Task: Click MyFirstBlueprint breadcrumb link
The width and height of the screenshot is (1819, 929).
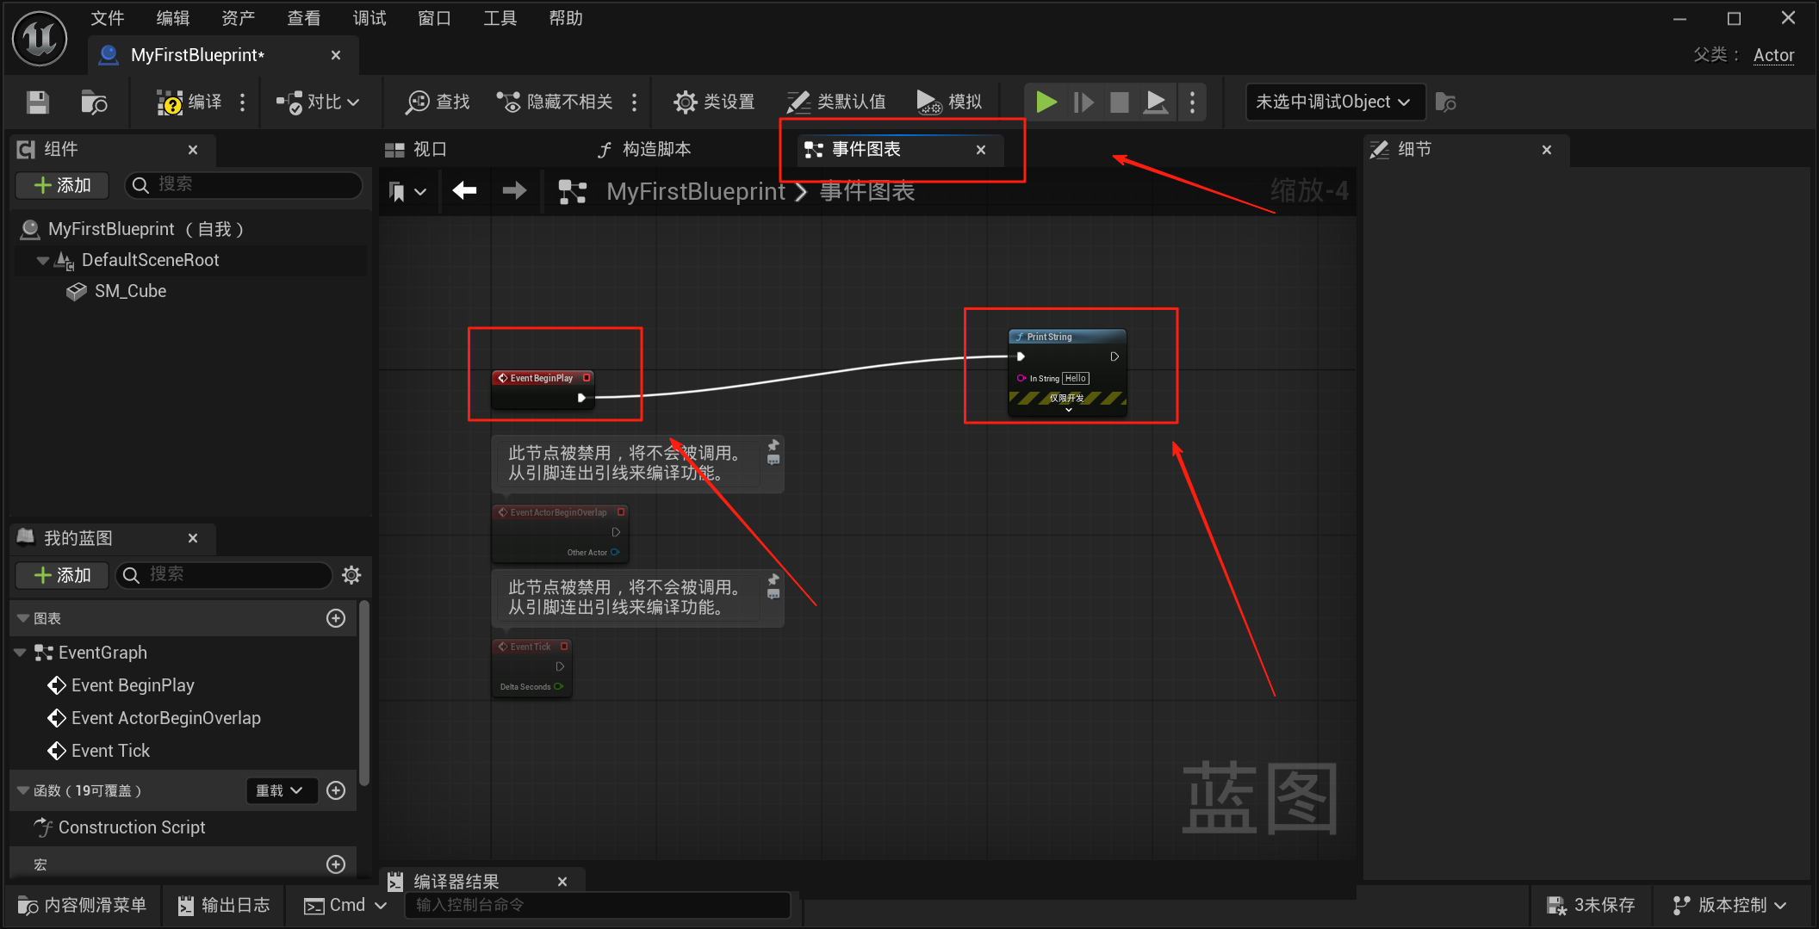Action: click(695, 191)
